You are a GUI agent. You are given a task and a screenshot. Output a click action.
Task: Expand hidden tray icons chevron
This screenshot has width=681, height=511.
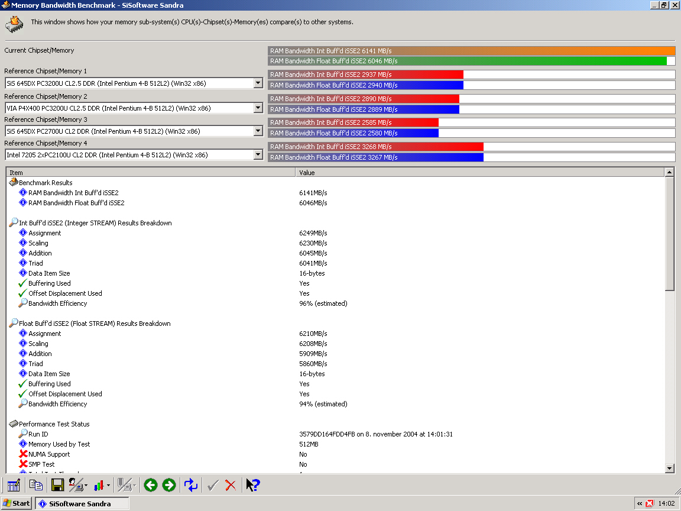[639, 504]
